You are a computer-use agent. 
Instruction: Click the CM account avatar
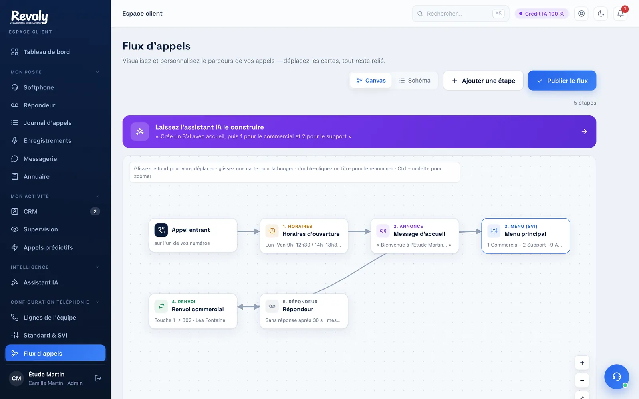[16, 378]
